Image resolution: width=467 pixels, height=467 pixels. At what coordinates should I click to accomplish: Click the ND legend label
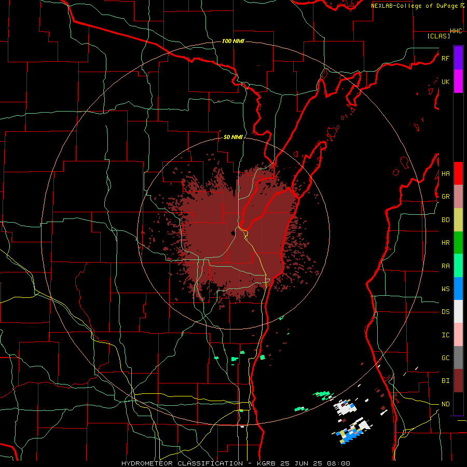coord(445,404)
